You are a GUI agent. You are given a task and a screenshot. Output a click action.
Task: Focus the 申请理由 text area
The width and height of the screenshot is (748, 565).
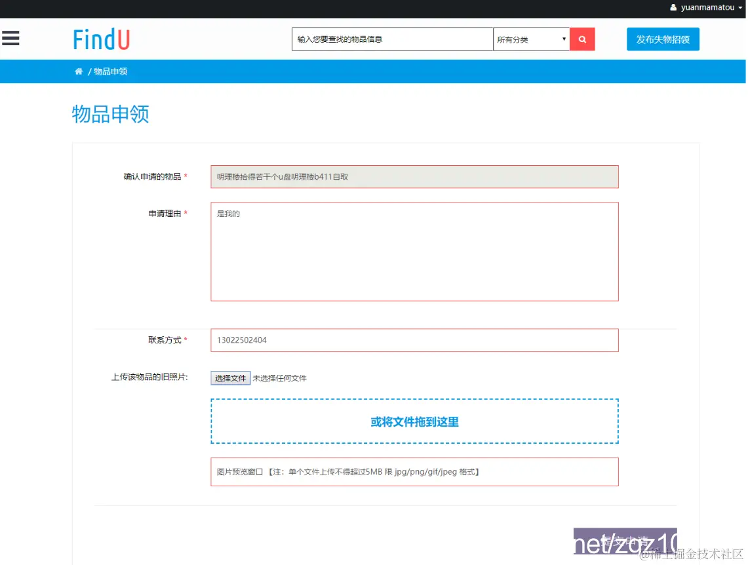pos(414,252)
